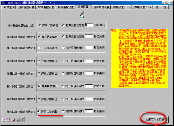
Task: Click the pointing hand icon below the tabs
Action: pos(82,15)
